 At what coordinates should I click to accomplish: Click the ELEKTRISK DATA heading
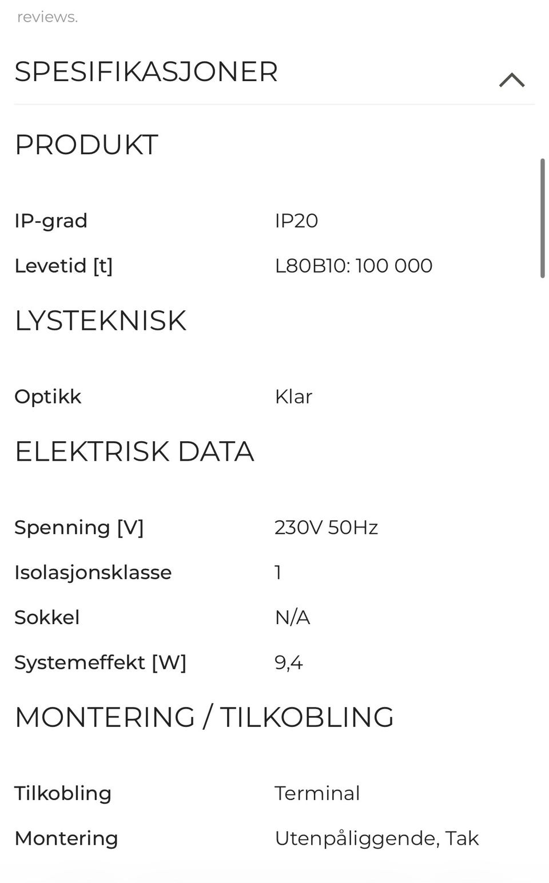(x=134, y=452)
